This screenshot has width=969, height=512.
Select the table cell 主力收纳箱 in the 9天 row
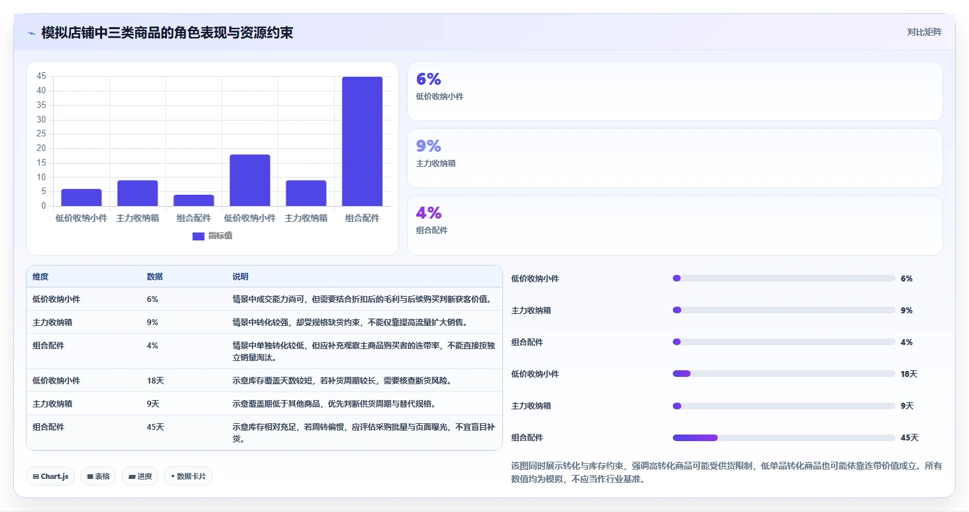pyautogui.click(x=52, y=403)
